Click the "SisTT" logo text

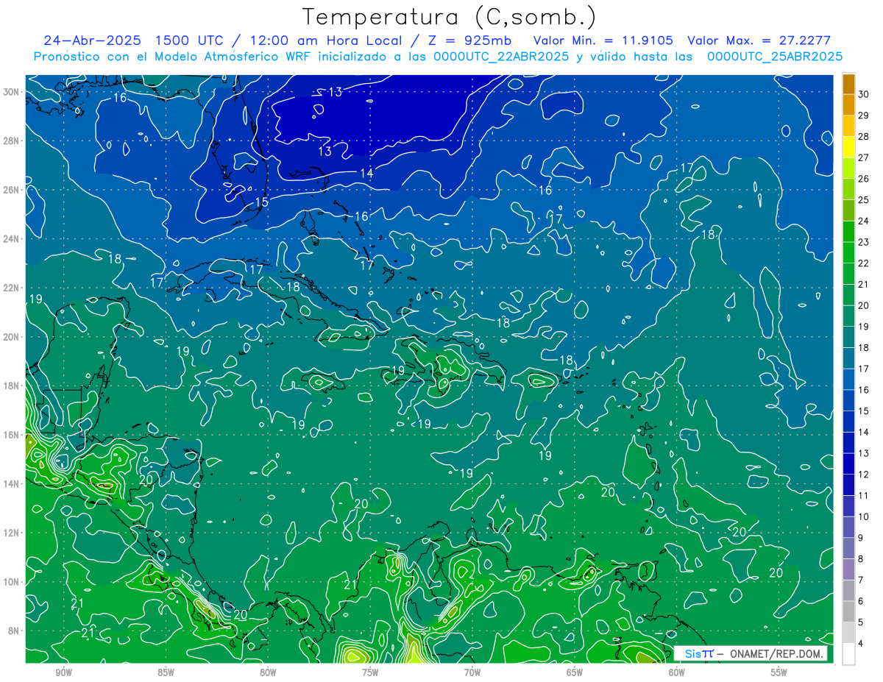tap(698, 653)
